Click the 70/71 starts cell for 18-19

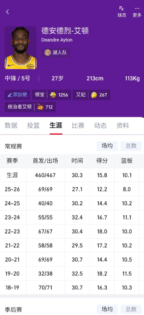pos(45,288)
